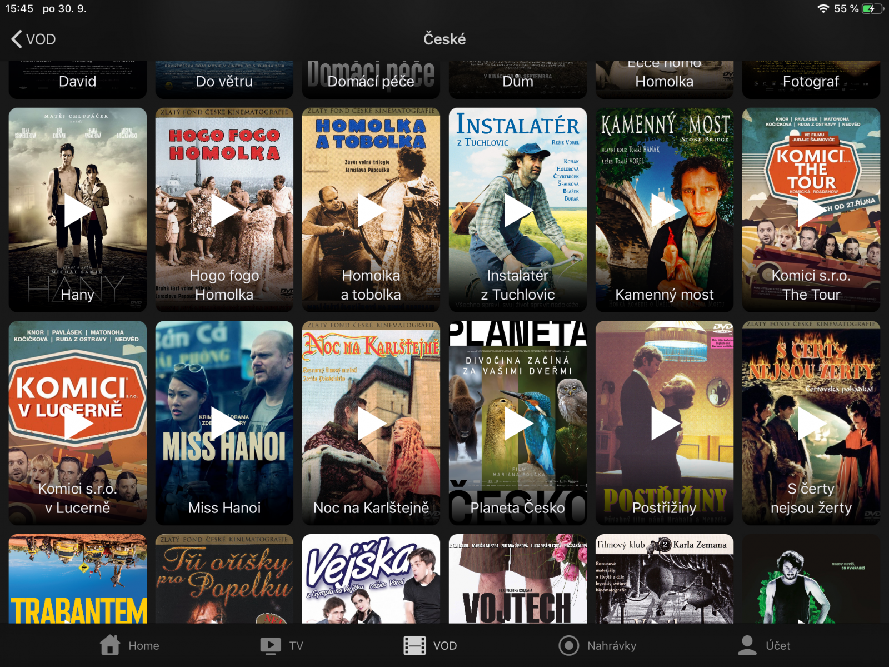Image resolution: width=889 pixels, height=667 pixels.
Task: Play Instalatér z Tuchlovic
Action: pos(518,210)
